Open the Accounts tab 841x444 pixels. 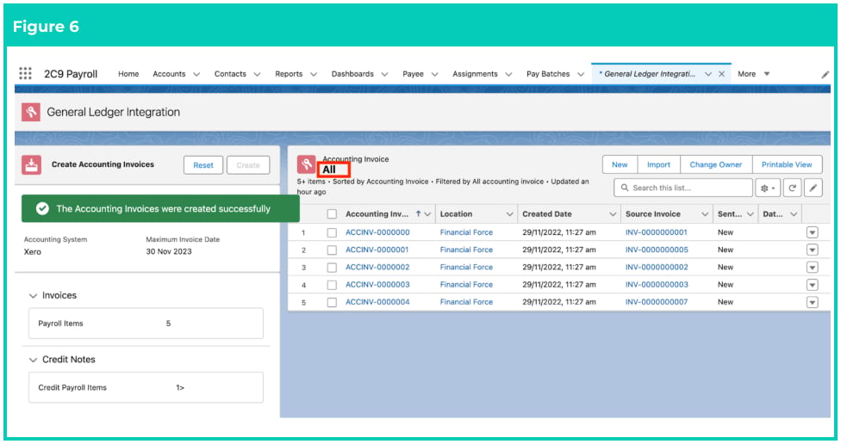coord(169,74)
